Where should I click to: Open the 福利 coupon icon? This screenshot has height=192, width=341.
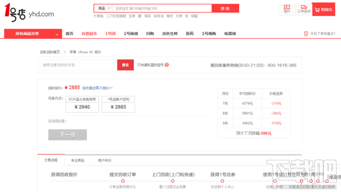[287, 9]
